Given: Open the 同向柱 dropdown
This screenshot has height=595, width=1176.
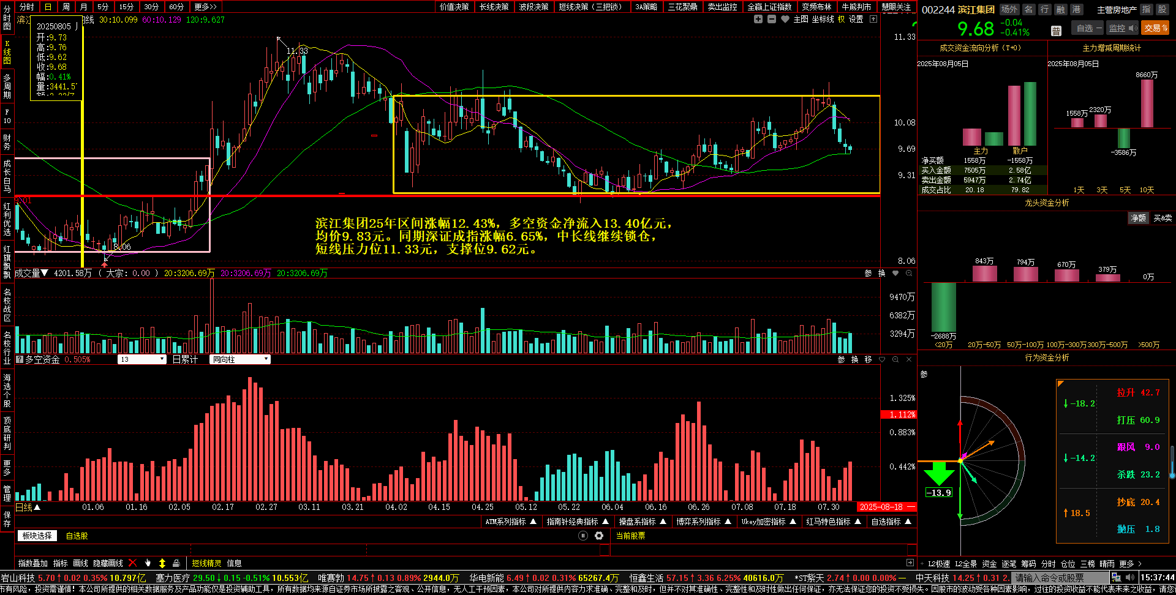Looking at the screenshot, I should pos(240,359).
